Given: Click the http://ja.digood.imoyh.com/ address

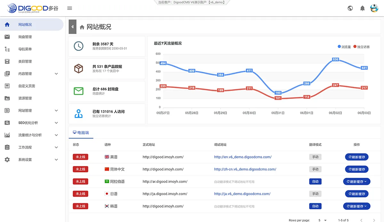Looking at the screenshot, I should [x=165, y=194].
